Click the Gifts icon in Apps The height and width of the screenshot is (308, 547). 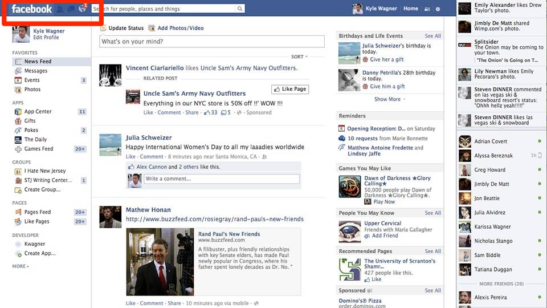(18, 121)
